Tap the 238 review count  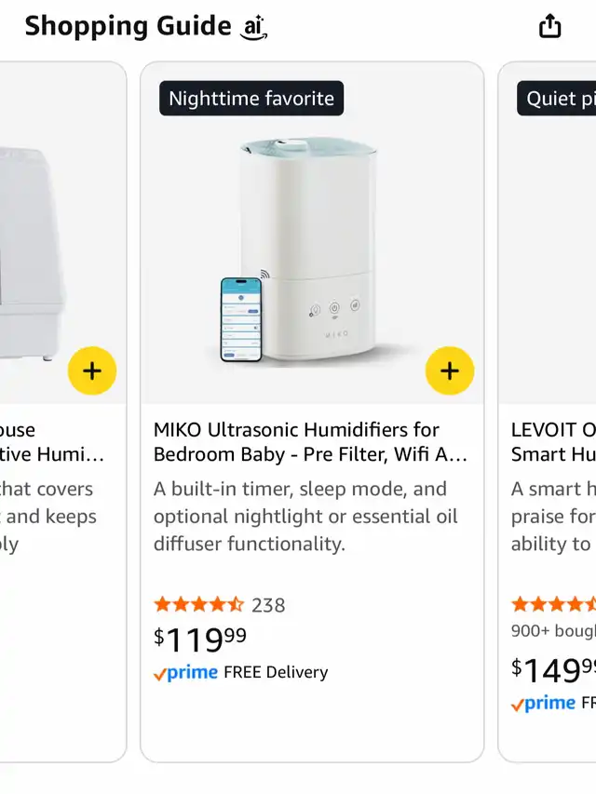[x=268, y=605]
